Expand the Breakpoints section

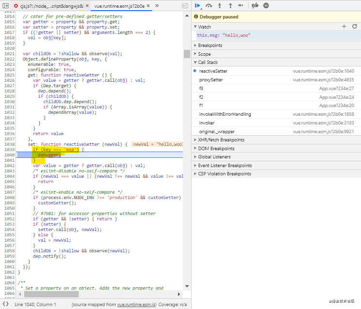pos(195,46)
